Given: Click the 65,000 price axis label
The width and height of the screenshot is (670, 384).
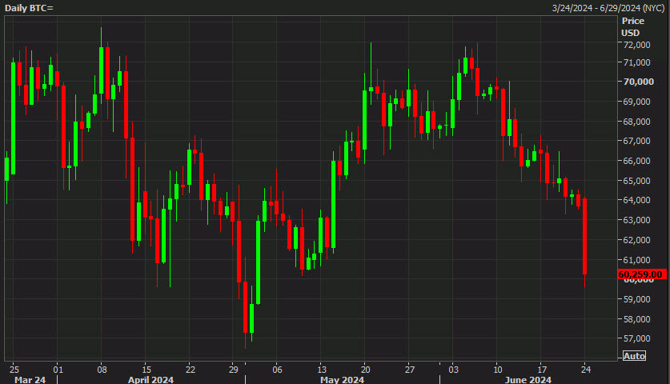Looking at the screenshot, I should pos(636,181).
